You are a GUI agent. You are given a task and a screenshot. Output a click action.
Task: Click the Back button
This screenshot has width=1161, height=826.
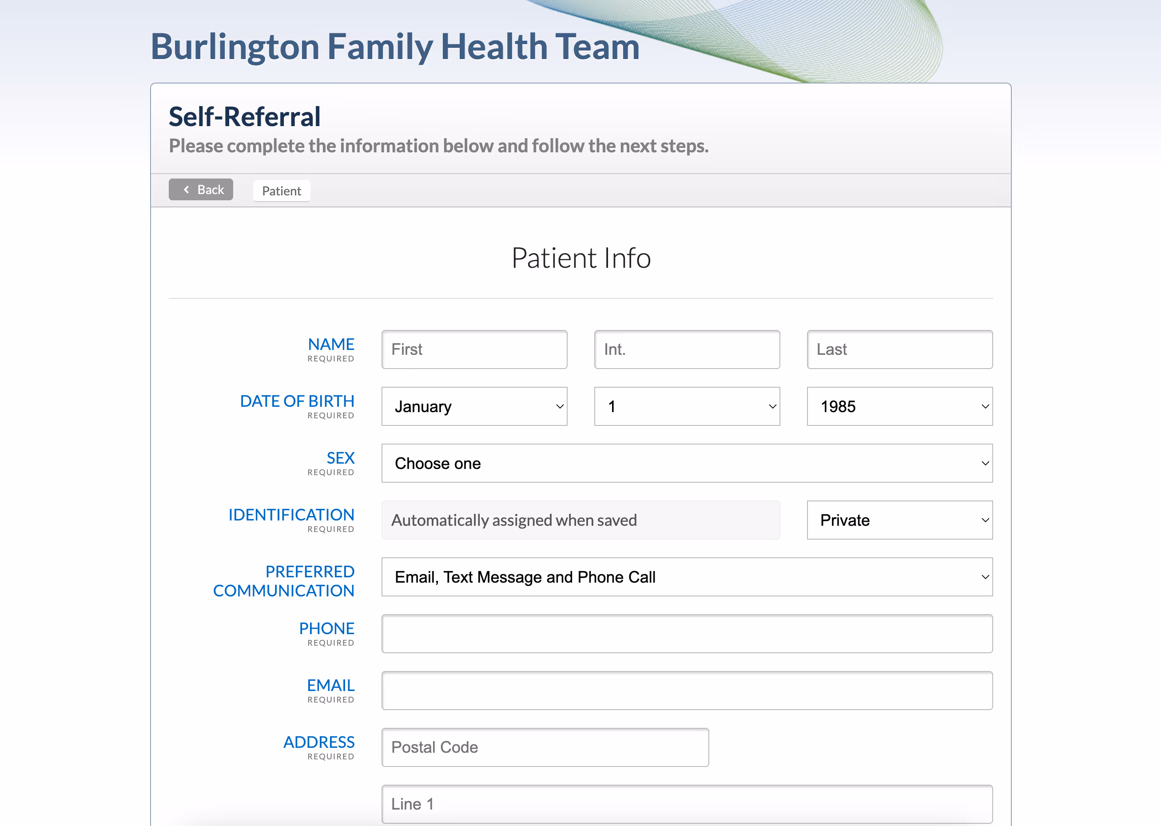point(201,190)
